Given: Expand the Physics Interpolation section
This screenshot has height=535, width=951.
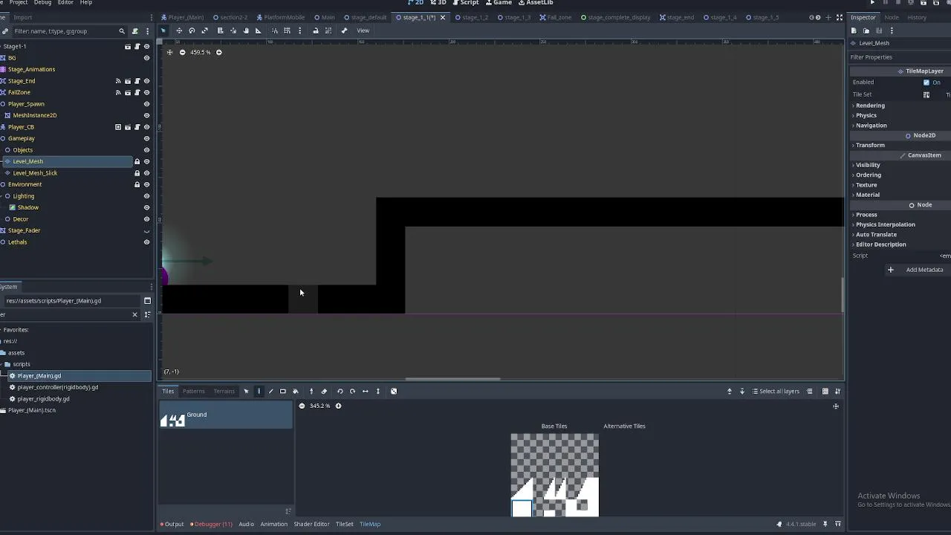Looking at the screenshot, I should pyautogui.click(x=885, y=224).
